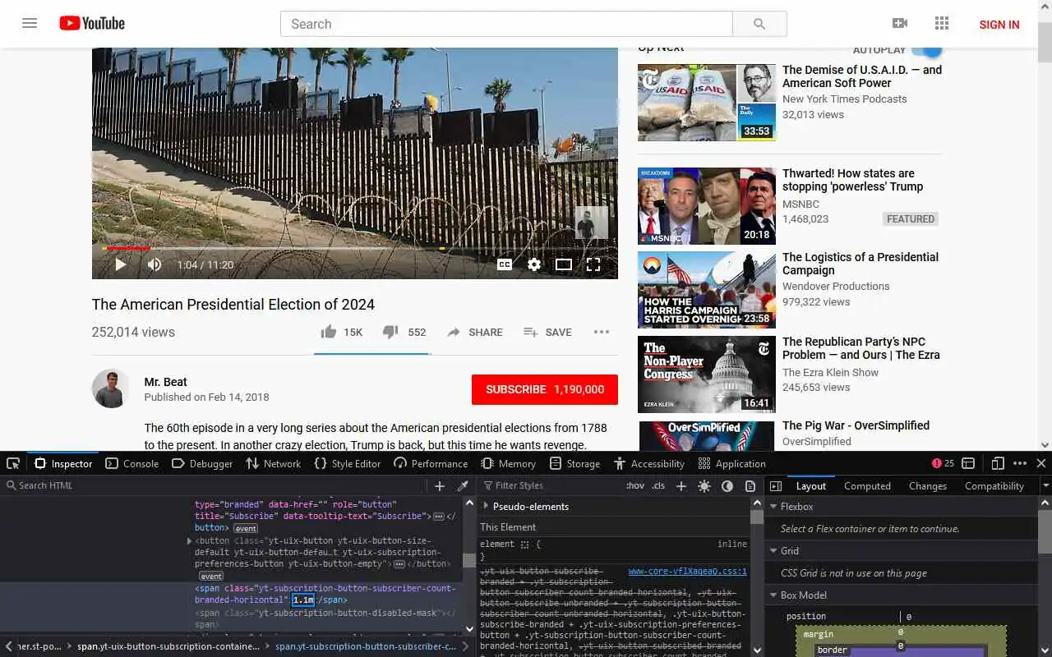Toggle dark color scheme simulation icon
The height and width of the screenshot is (657, 1052).
(727, 486)
